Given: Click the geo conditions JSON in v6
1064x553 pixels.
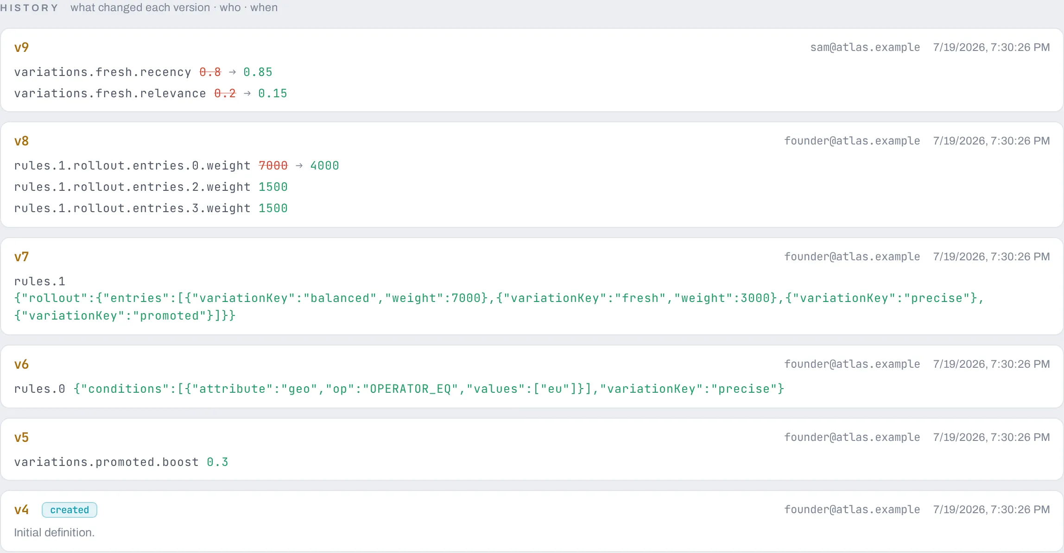Looking at the screenshot, I should tap(429, 389).
